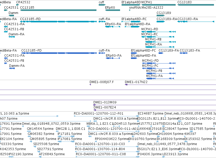Open the MCPH1-RD transcript label
The height and width of the screenshot is (158, 216).
click(149, 29)
